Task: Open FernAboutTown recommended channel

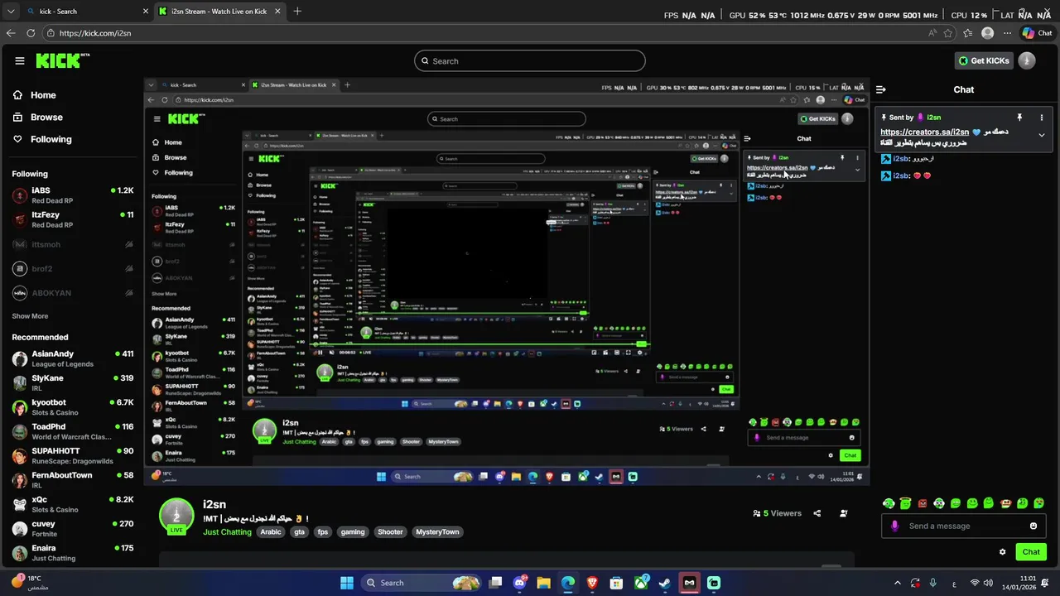Action: (73, 480)
